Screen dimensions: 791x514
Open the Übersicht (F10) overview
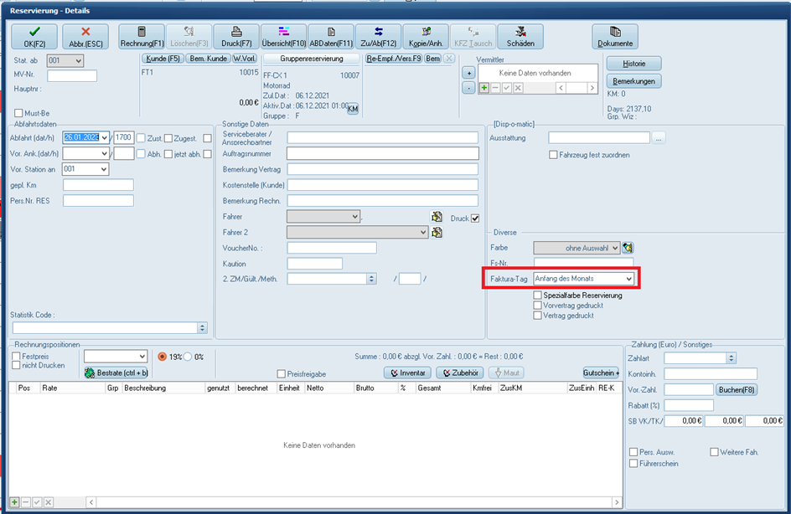283,36
